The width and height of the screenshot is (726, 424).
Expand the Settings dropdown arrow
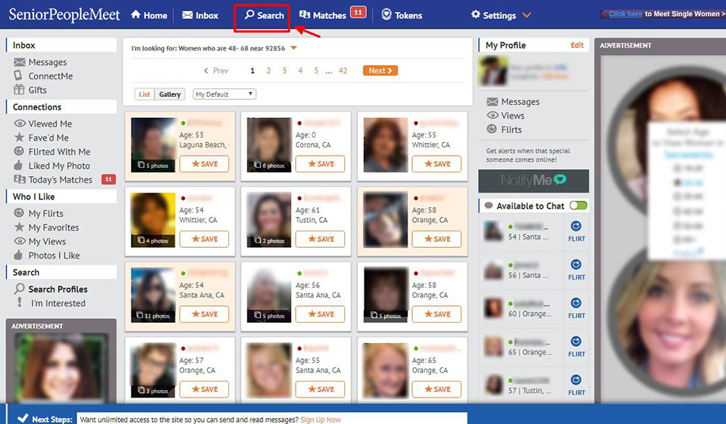pyautogui.click(x=526, y=15)
